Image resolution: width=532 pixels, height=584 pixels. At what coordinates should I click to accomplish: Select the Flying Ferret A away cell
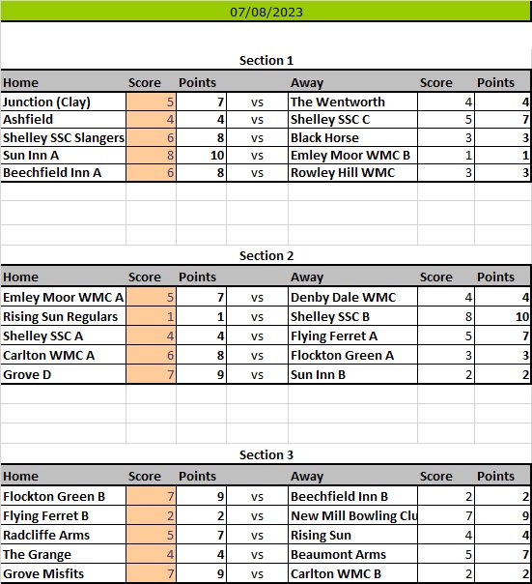pyautogui.click(x=352, y=336)
